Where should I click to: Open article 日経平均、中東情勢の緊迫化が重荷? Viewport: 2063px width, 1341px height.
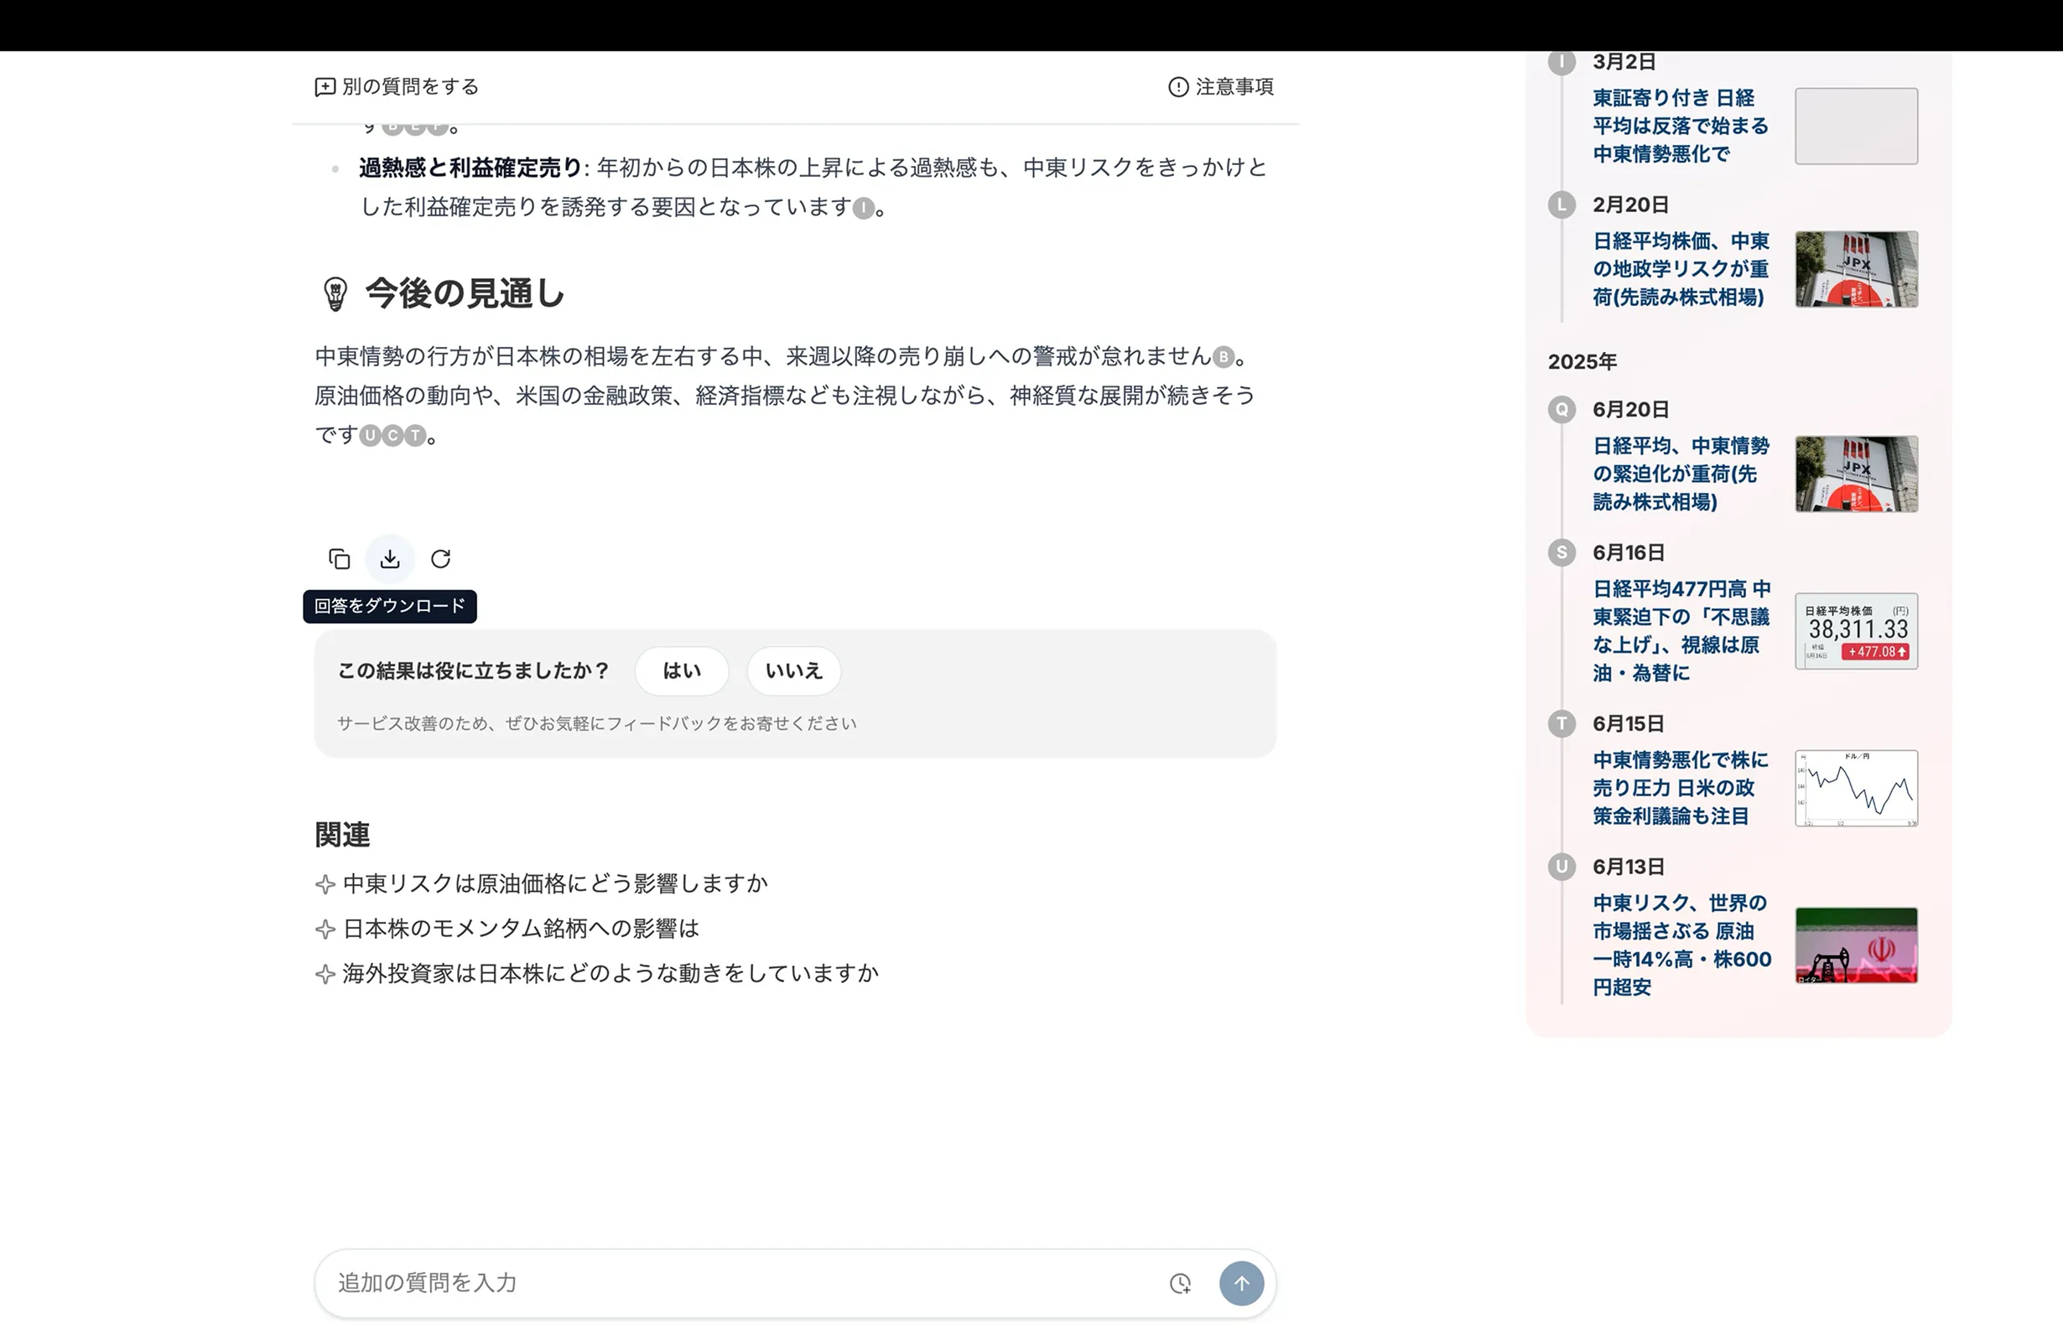pyautogui.click(x=1680, y=474)
